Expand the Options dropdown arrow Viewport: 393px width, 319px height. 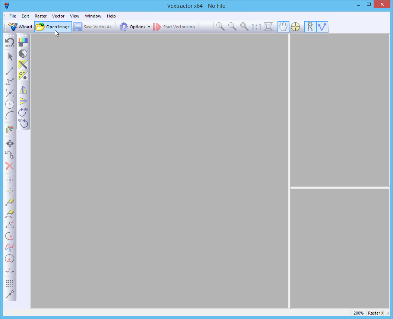pos(149,27)
